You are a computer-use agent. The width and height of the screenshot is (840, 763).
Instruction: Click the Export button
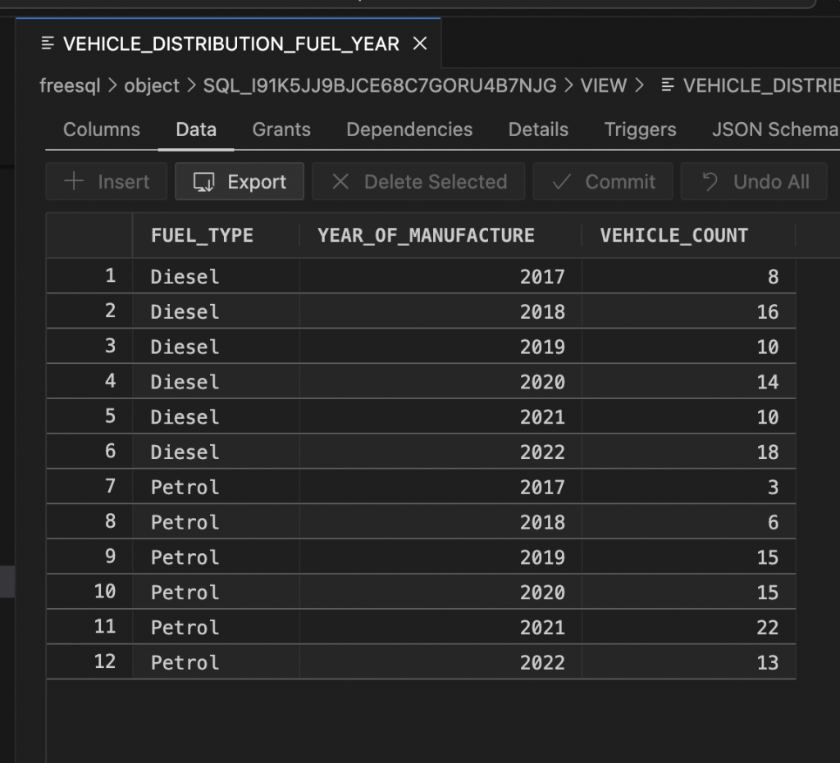tap(240, 181)
